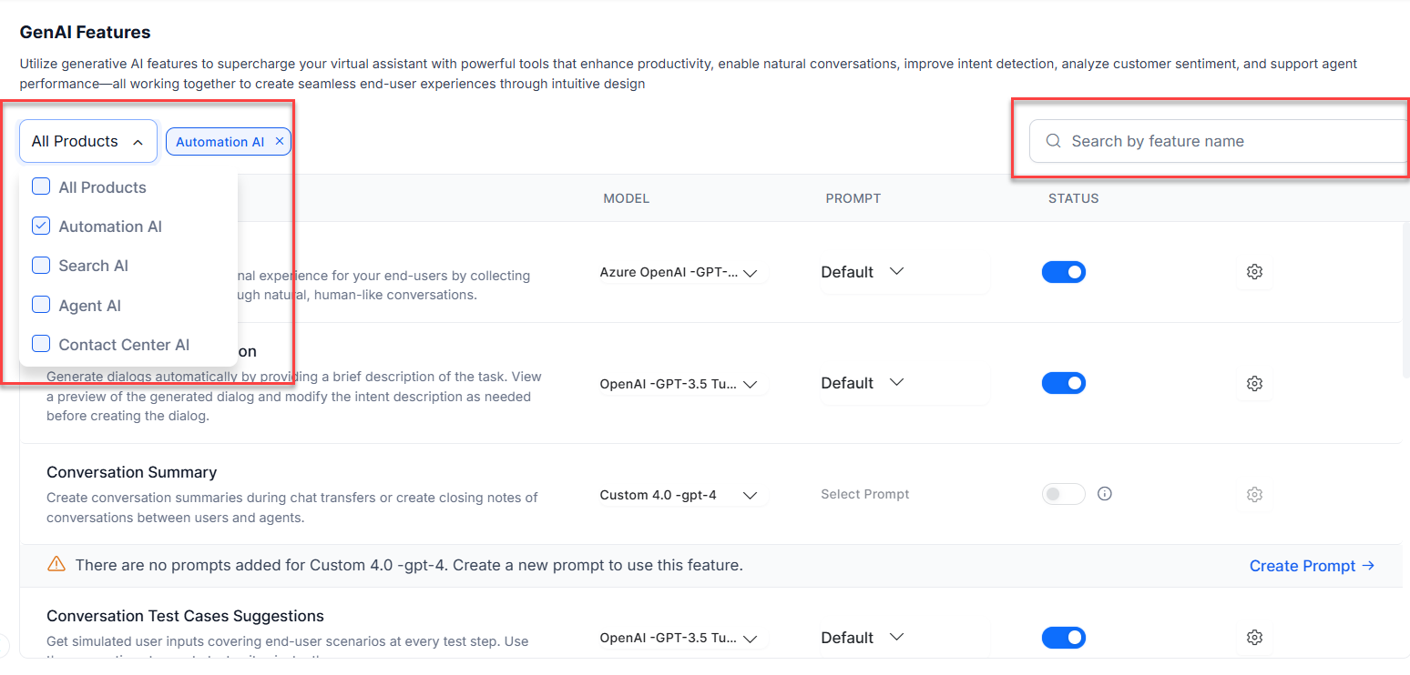Click the info icon beside Conversation Summary toggle
The height and width of the screenshot is (675, 1410).
(x=1105, y=494)
